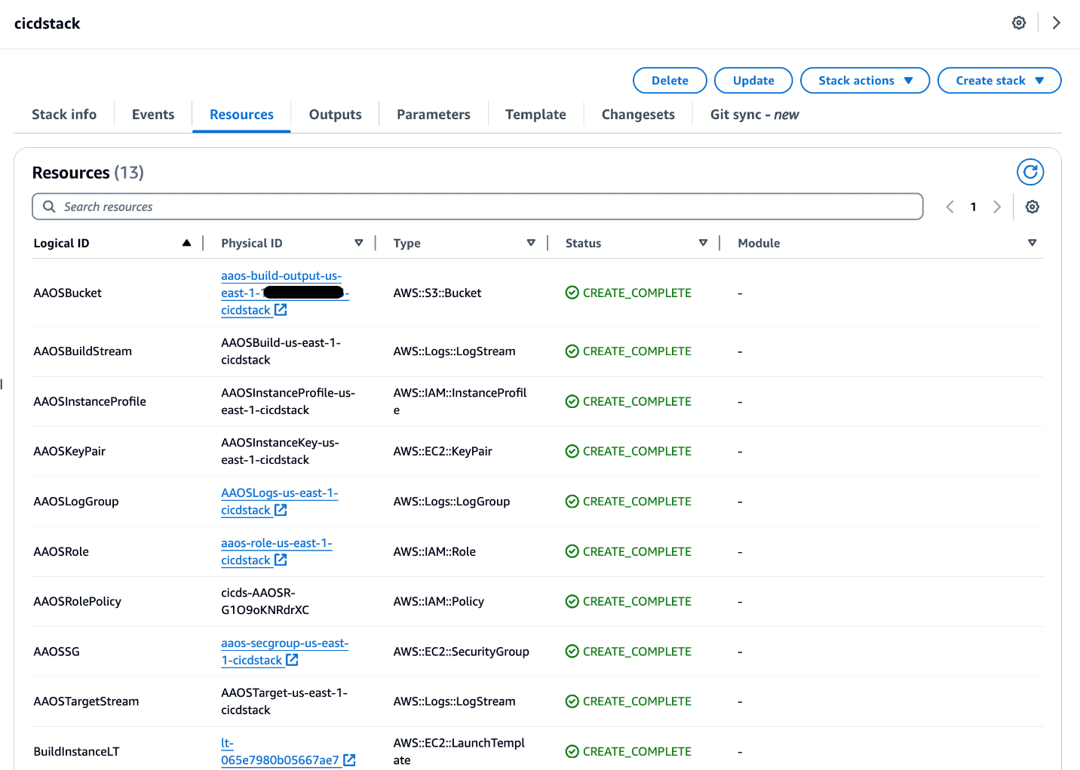
Task: Click the magnifier icon in the search box
Action: coord(48,206)
